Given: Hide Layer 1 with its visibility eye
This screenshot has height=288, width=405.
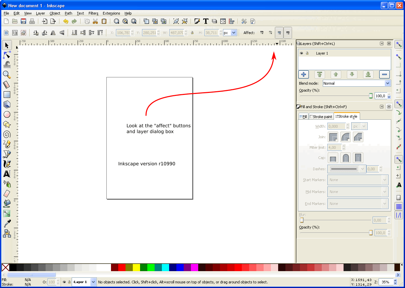Looking at the screenshot, I should pos(301,53).
